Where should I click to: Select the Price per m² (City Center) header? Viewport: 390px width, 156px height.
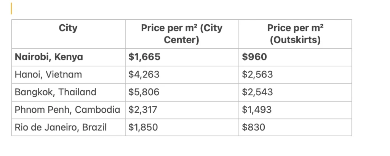pyautogui.click(x=182, y=34)
